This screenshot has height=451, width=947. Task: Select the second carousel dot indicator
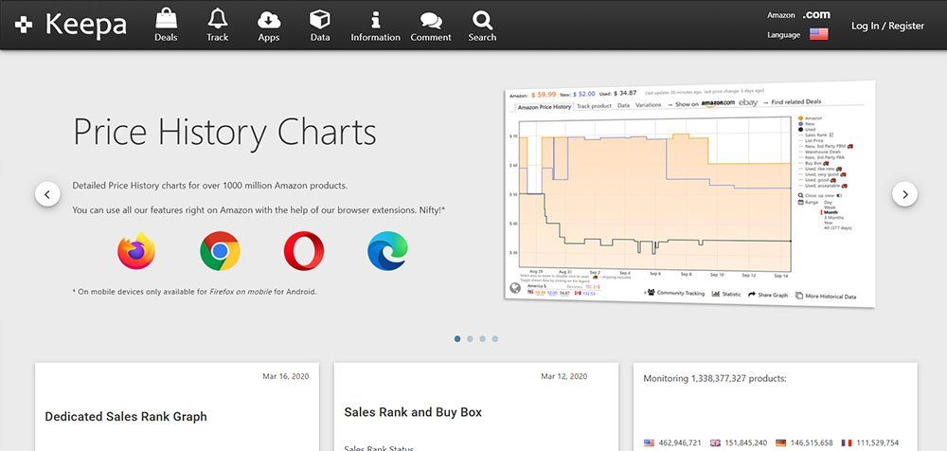point(470,339)
